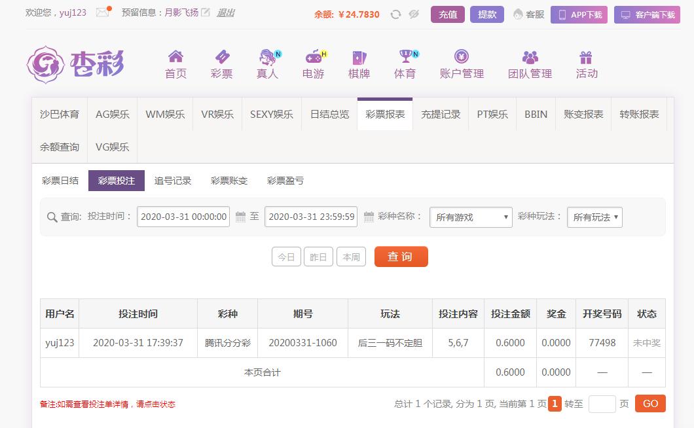Contact 客服 customer service
This screenshot has width=694, height=428.
point(529,14)
